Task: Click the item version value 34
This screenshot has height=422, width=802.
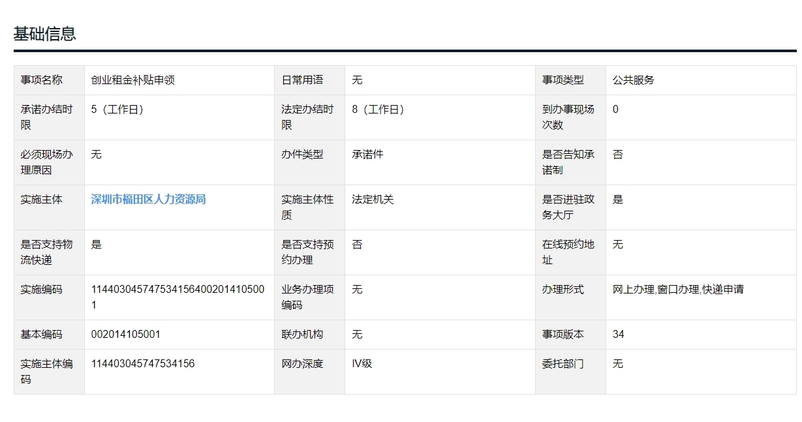Action: pos(618,335)
